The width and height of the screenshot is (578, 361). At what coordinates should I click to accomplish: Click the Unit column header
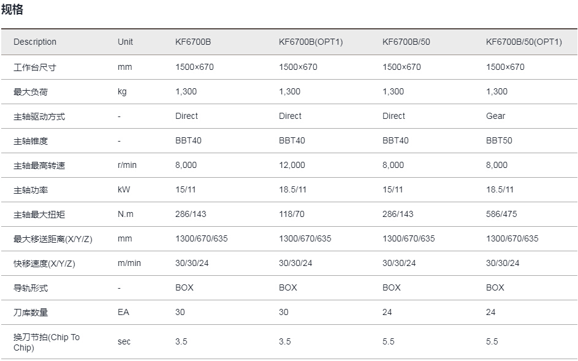coord(125,42)
